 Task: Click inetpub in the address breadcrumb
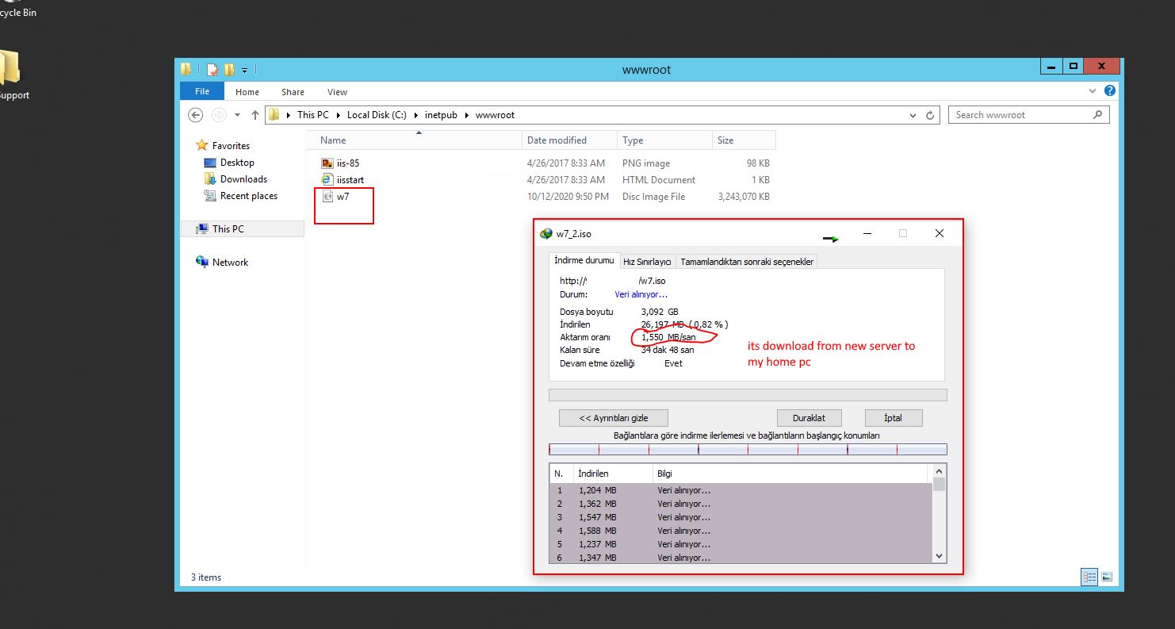pyautogui.click(x=442, y=115)
